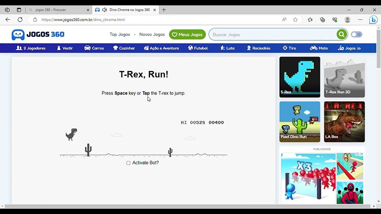Image resolution: width=381 pixels, height=214 pixels.
Task: Open Edge settings and more menu
Action: pyautogui.click(x=360, y=20)
